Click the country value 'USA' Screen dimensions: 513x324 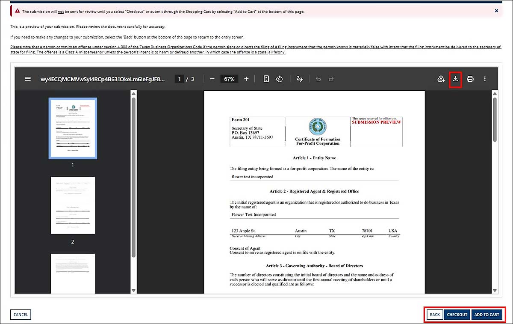click(393, 231)
